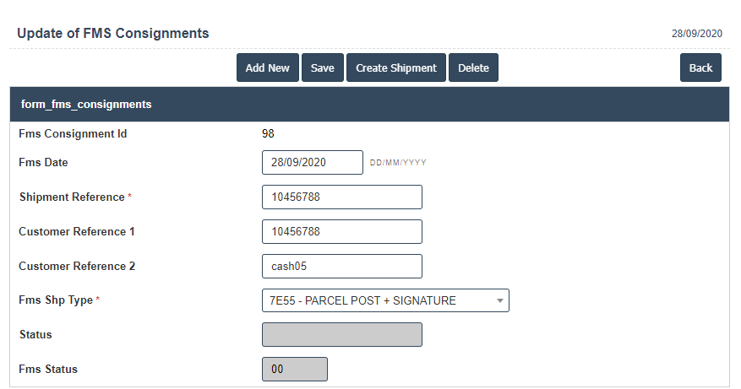Save the consignment form
Viewport: 741px width, 389px height.
coord(322,68)
